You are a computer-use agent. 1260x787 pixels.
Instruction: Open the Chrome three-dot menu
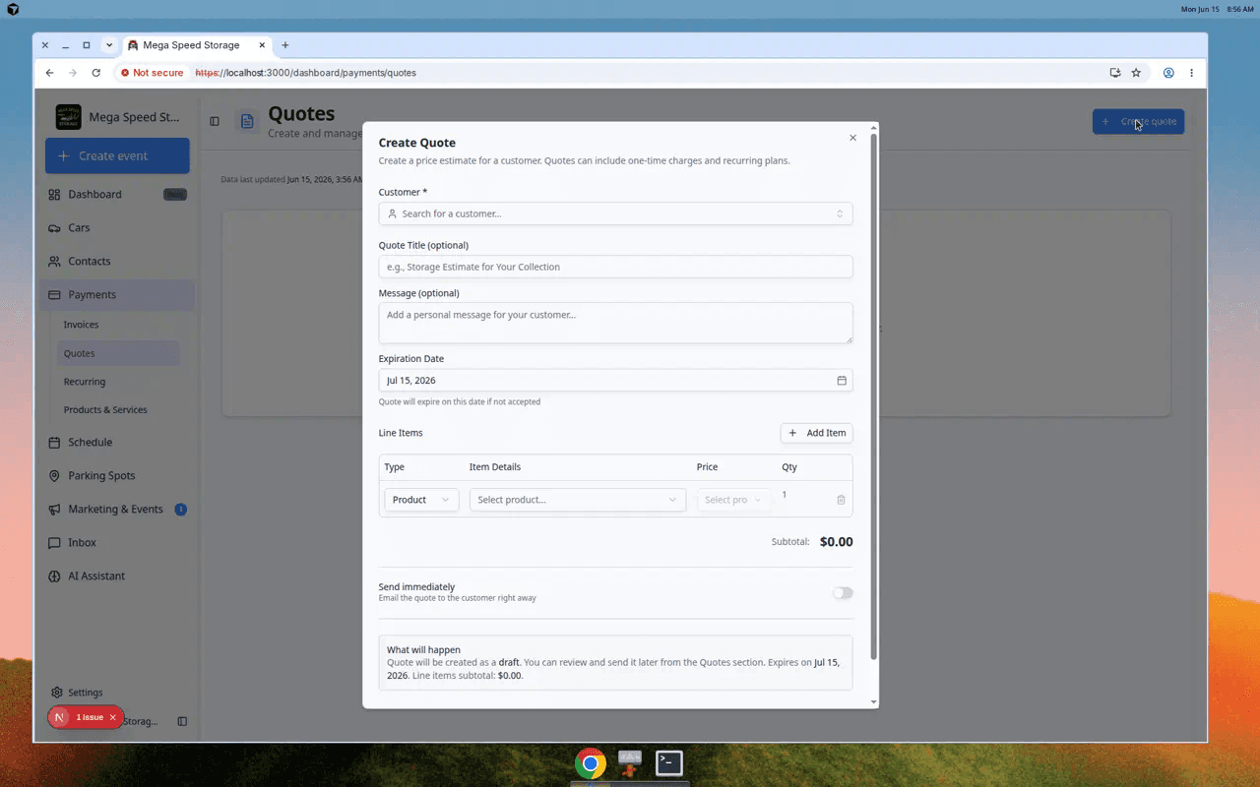(1191, 73)
